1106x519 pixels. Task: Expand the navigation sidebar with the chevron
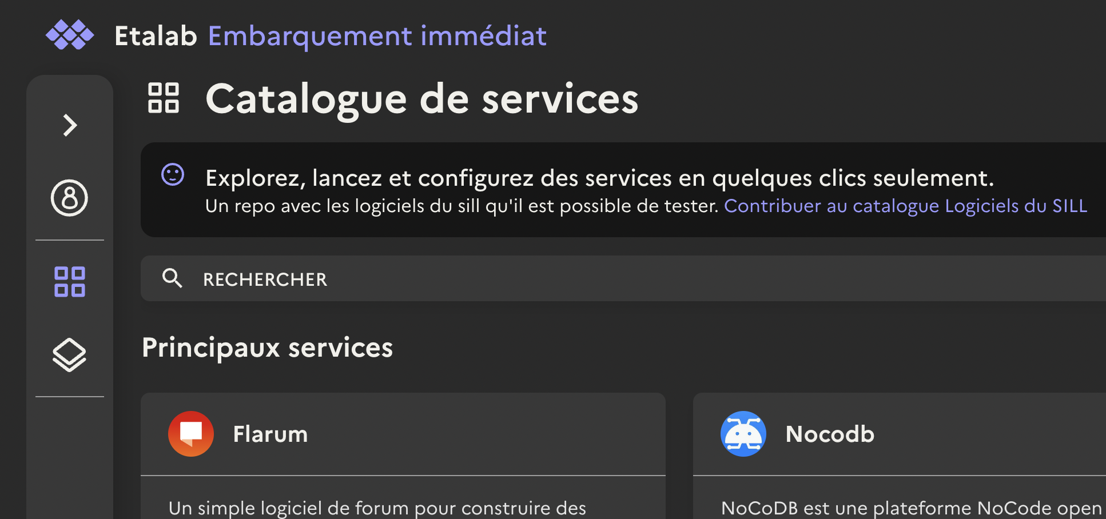coord(70,125)
